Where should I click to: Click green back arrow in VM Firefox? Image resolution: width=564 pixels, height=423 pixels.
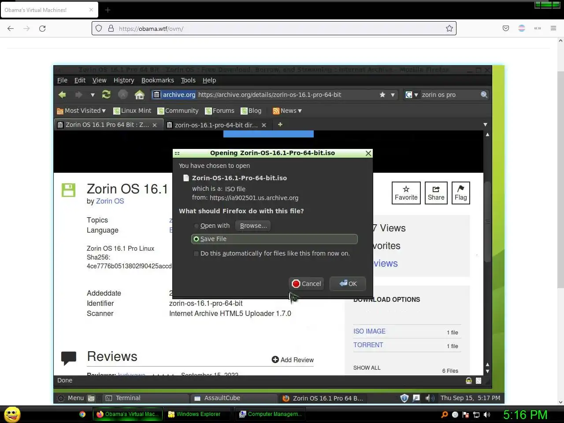pyautogui.click(x=62, y=95)
